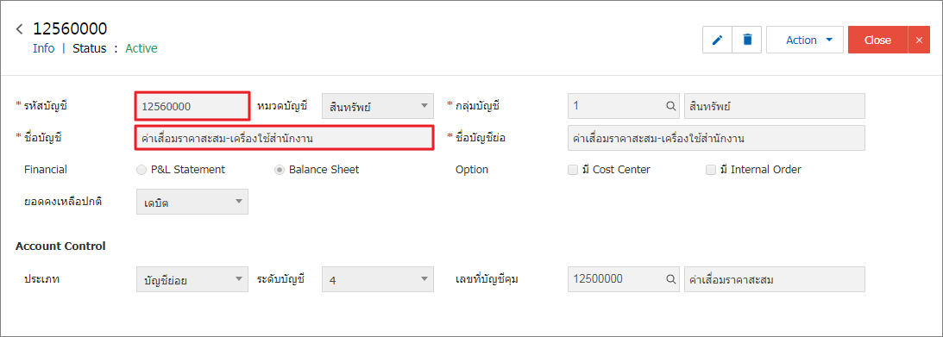
Task: Click the search icon in เลขที่บัญชีคุม field
Action: pos(670,279)
